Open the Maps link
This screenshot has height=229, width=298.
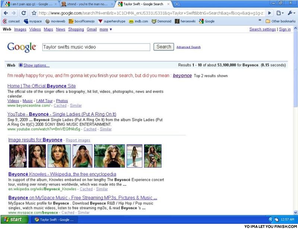(48, 29)
